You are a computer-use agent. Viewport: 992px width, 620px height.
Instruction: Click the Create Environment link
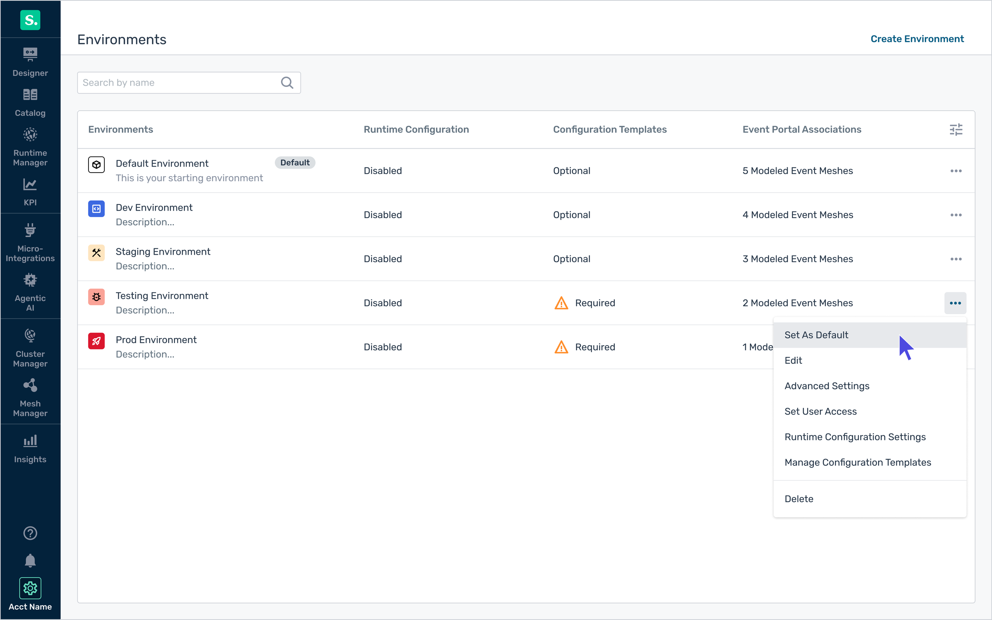[x=917, y=38]
